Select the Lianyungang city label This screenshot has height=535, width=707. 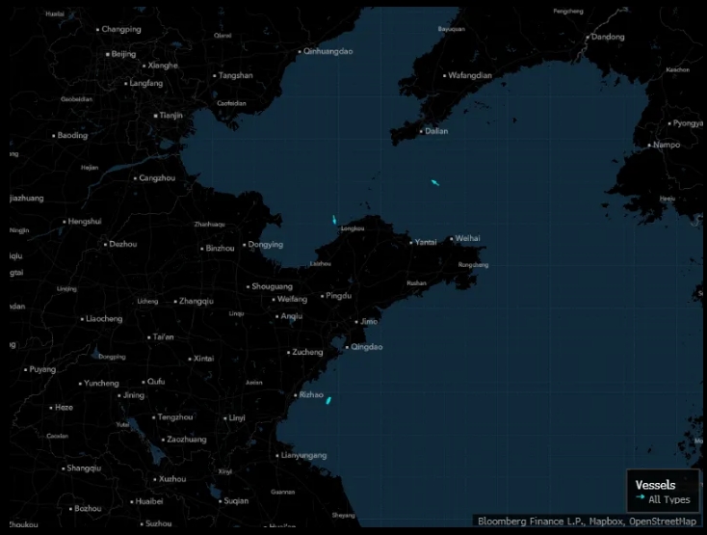[x=304, y=455]
